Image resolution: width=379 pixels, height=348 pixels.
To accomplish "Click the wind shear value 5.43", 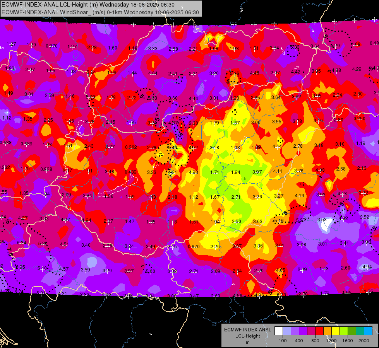I will [173, 148].
